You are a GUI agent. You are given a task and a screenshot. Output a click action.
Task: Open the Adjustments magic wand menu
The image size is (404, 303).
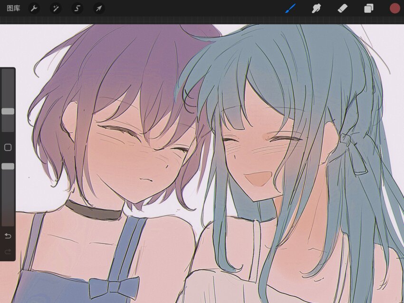pyautogui.click(x=56, y=8)
